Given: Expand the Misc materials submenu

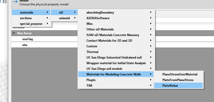Looking at the screenshot, I should click(116, 24).
